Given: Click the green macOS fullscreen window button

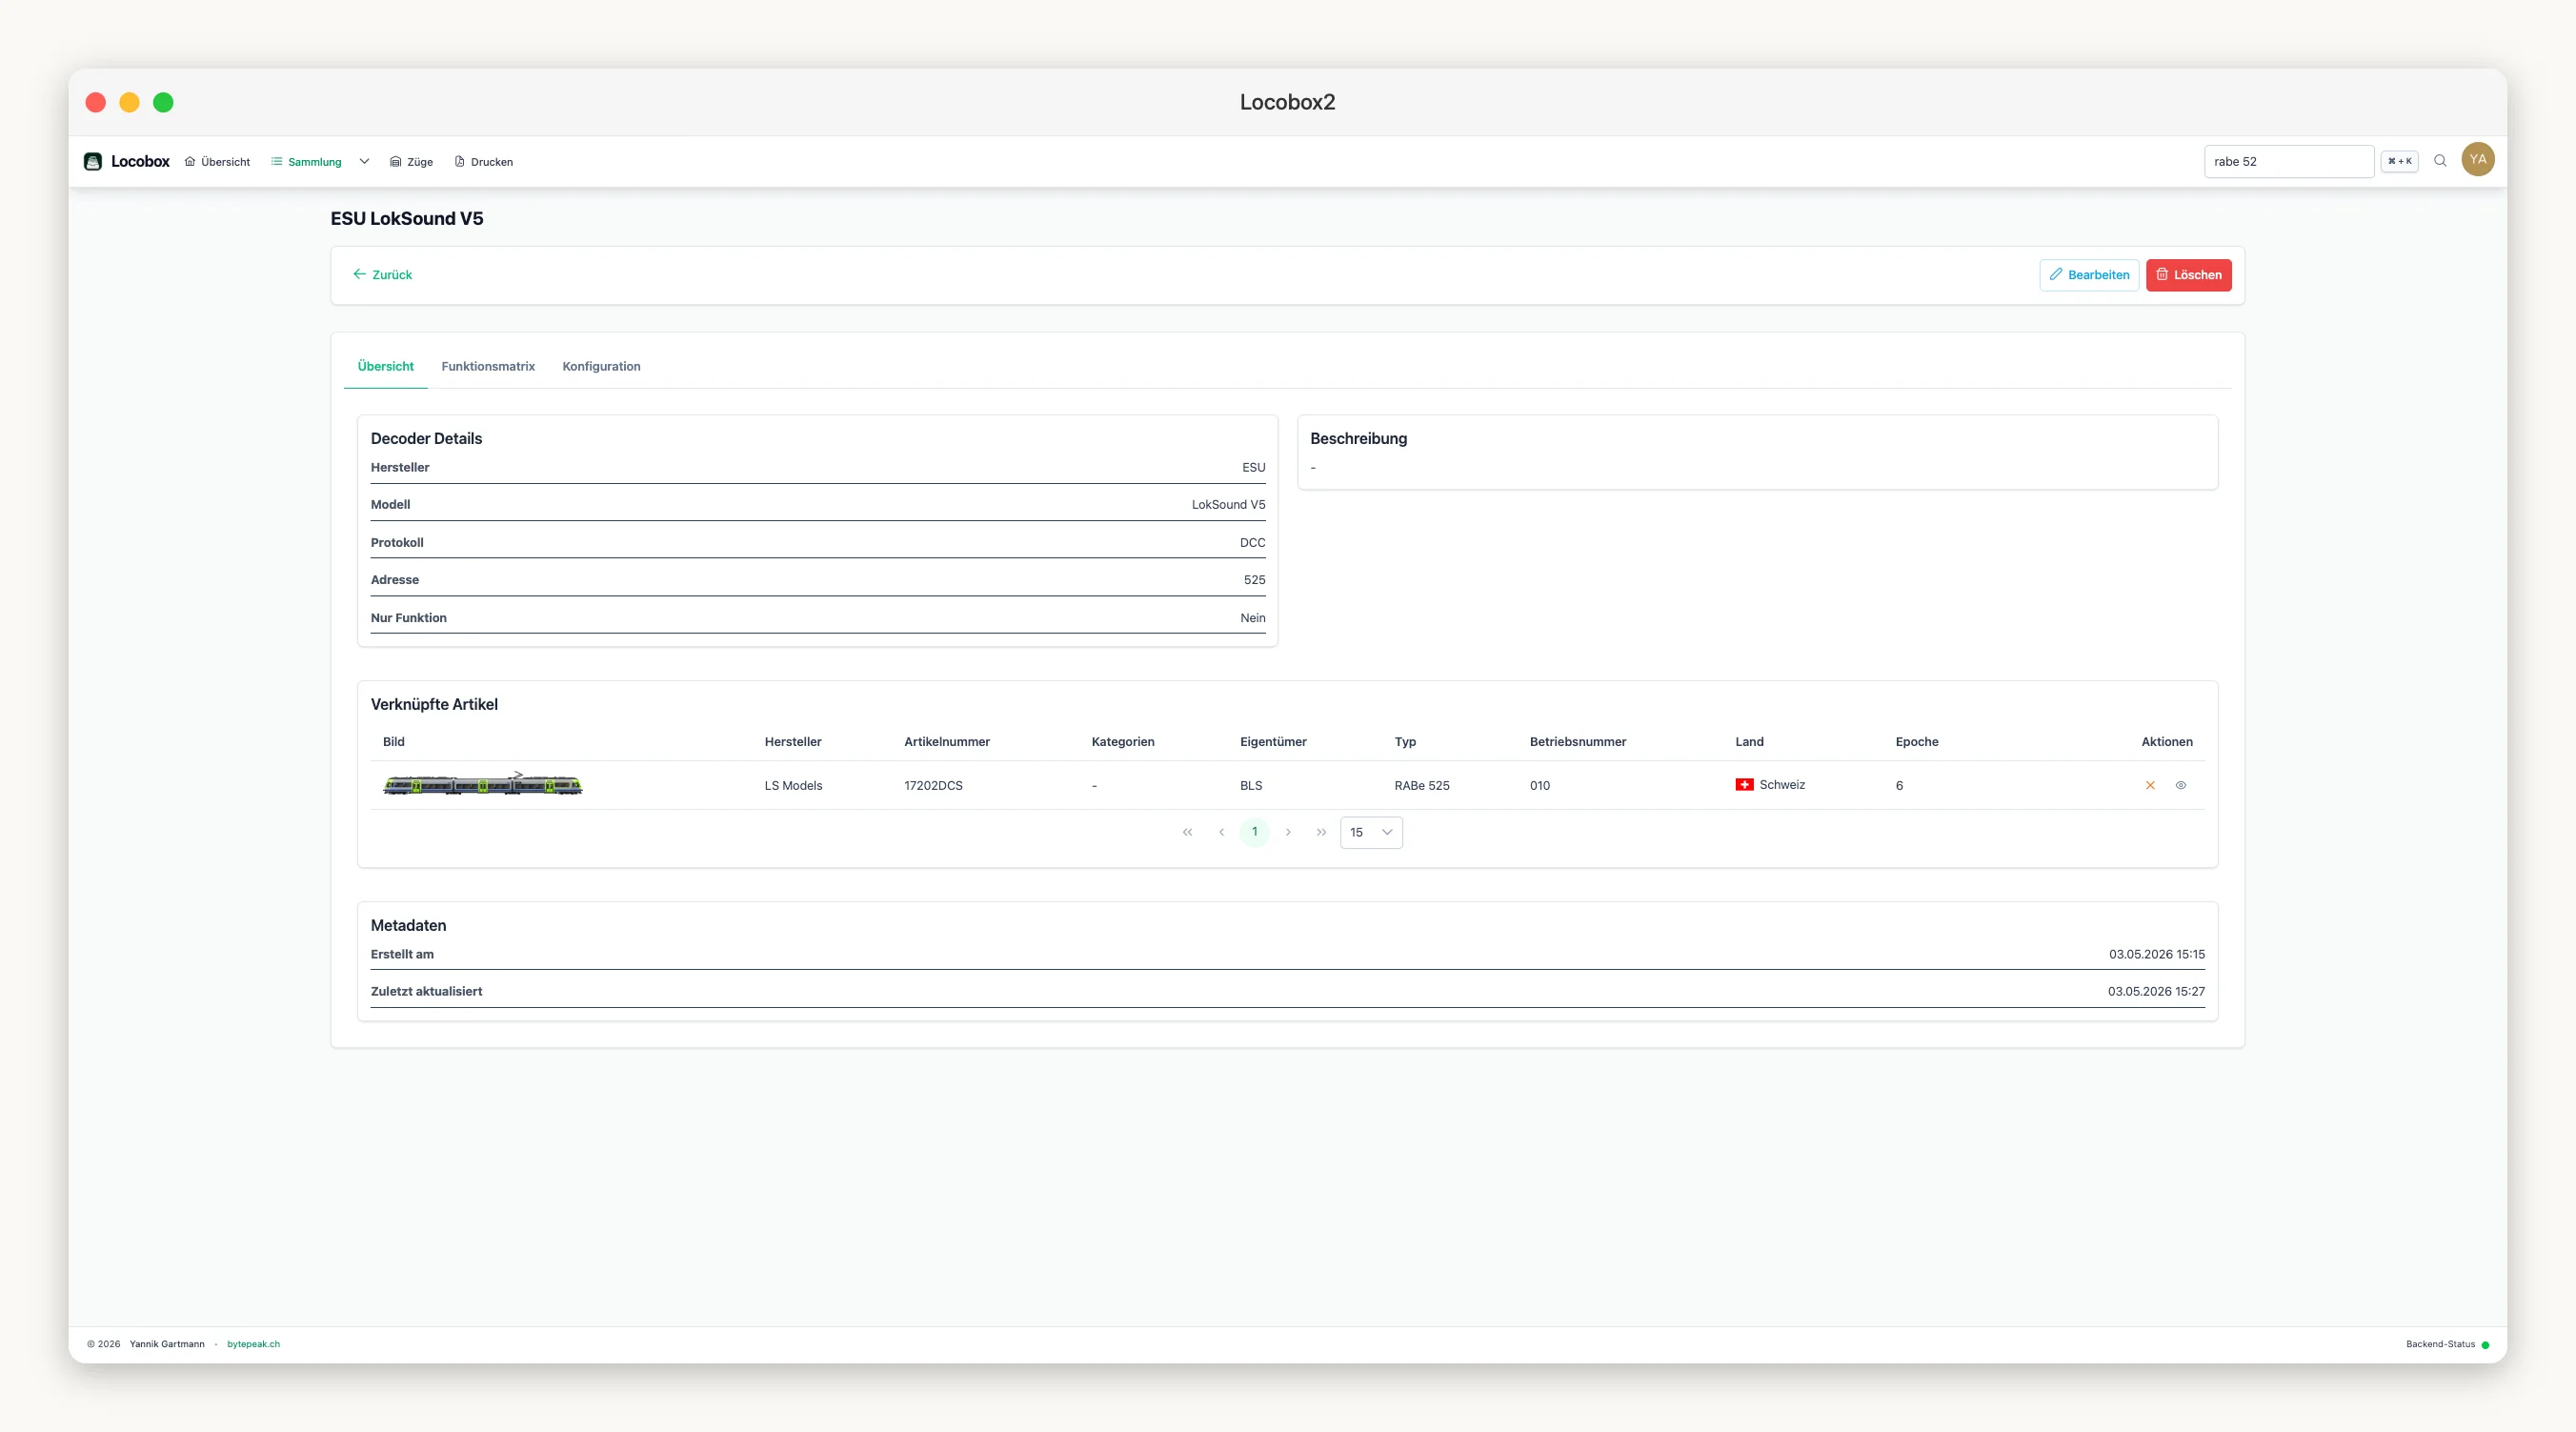Looking at the screenshot, I should click(x=163, y=102).
